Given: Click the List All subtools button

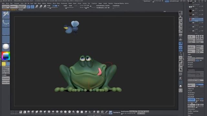Looking at the screenshot, I should [191, 37].
